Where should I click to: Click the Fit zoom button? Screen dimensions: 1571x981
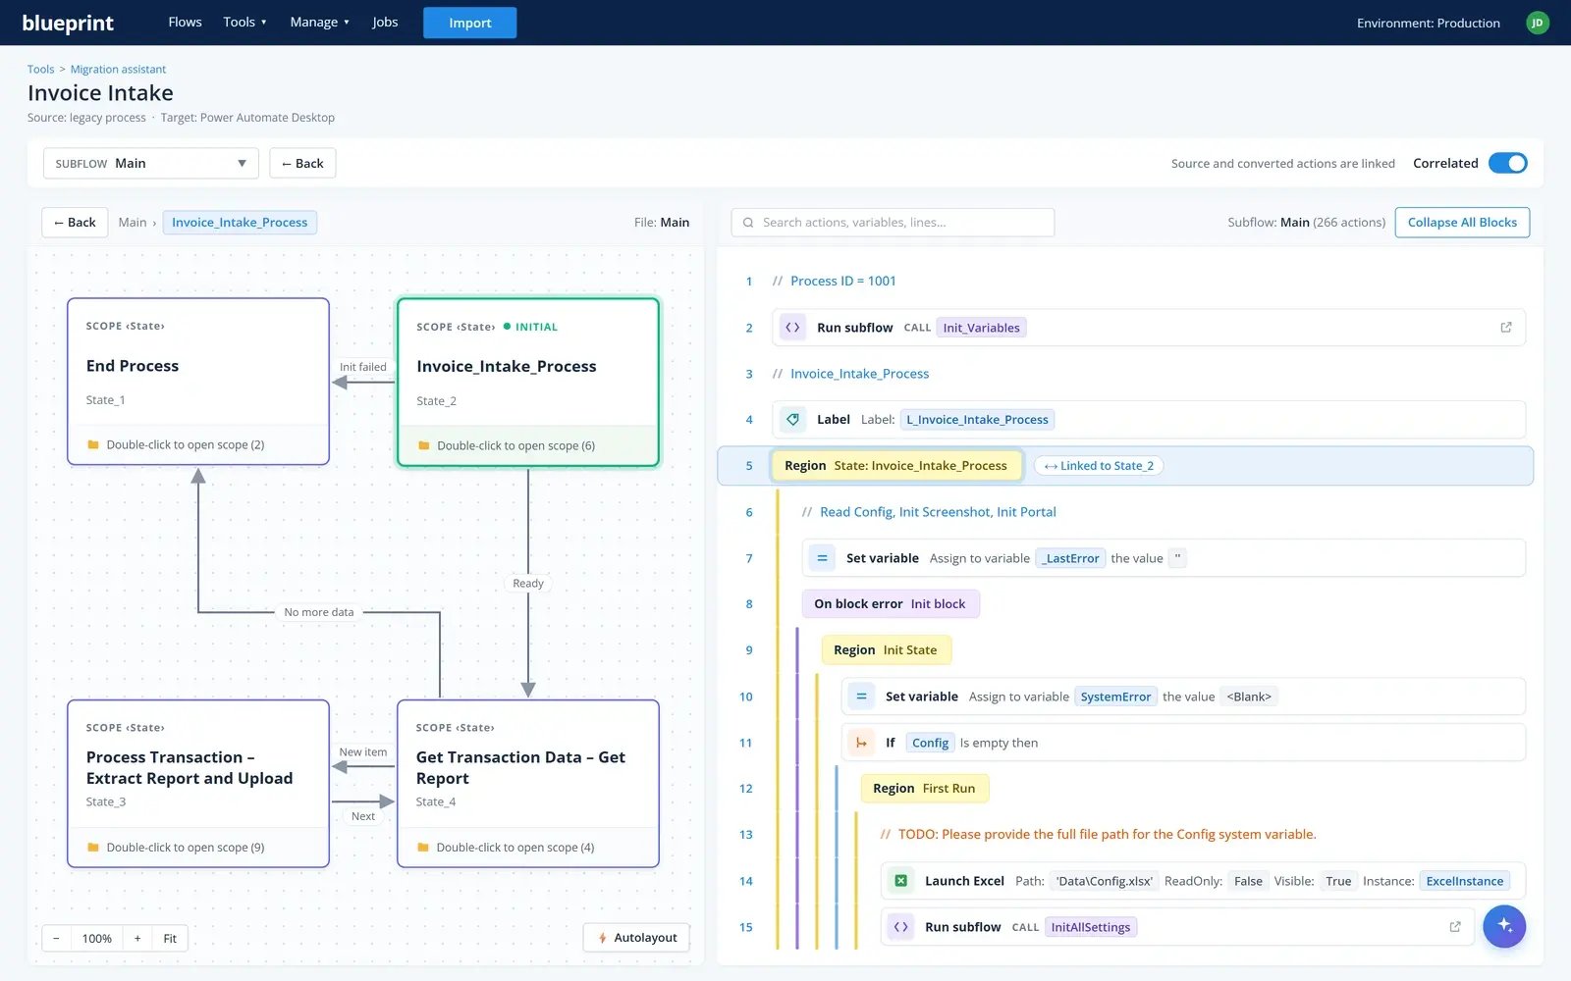click(x=170, y=939)
